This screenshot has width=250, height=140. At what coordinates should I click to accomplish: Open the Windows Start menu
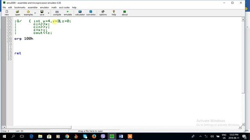click(x=4, y=136)
